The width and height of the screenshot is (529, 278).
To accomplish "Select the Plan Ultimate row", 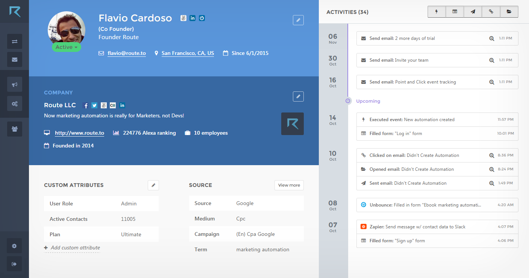I will [102, 234].
